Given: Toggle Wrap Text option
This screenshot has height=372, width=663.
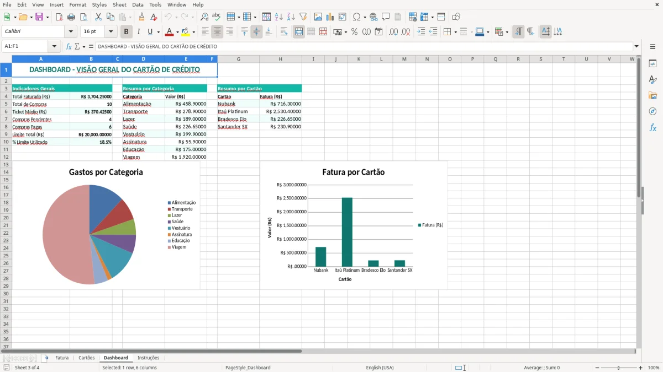Looking at the screenshot, I should pyautogui.click(x=284, y=32).
